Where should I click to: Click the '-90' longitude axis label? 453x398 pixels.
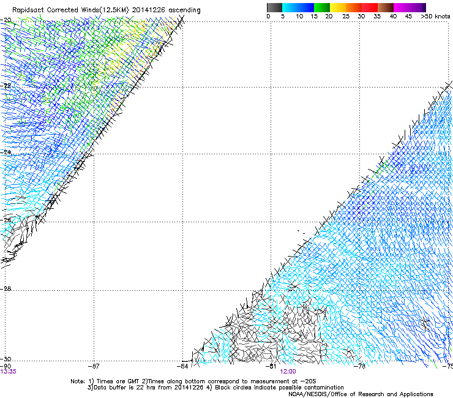coord(6,366)
